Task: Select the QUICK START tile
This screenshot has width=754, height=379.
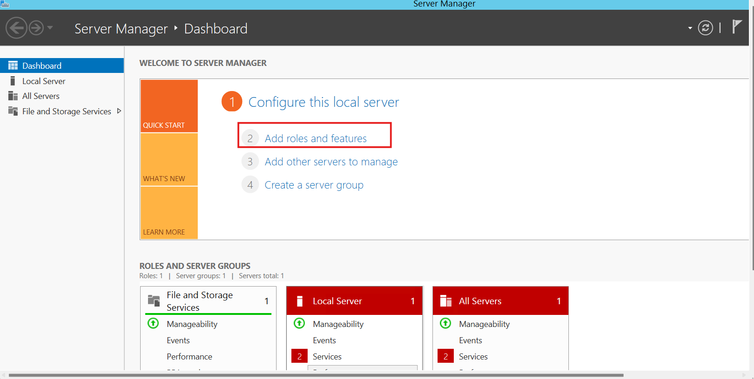Action: (x=169, y=106)
